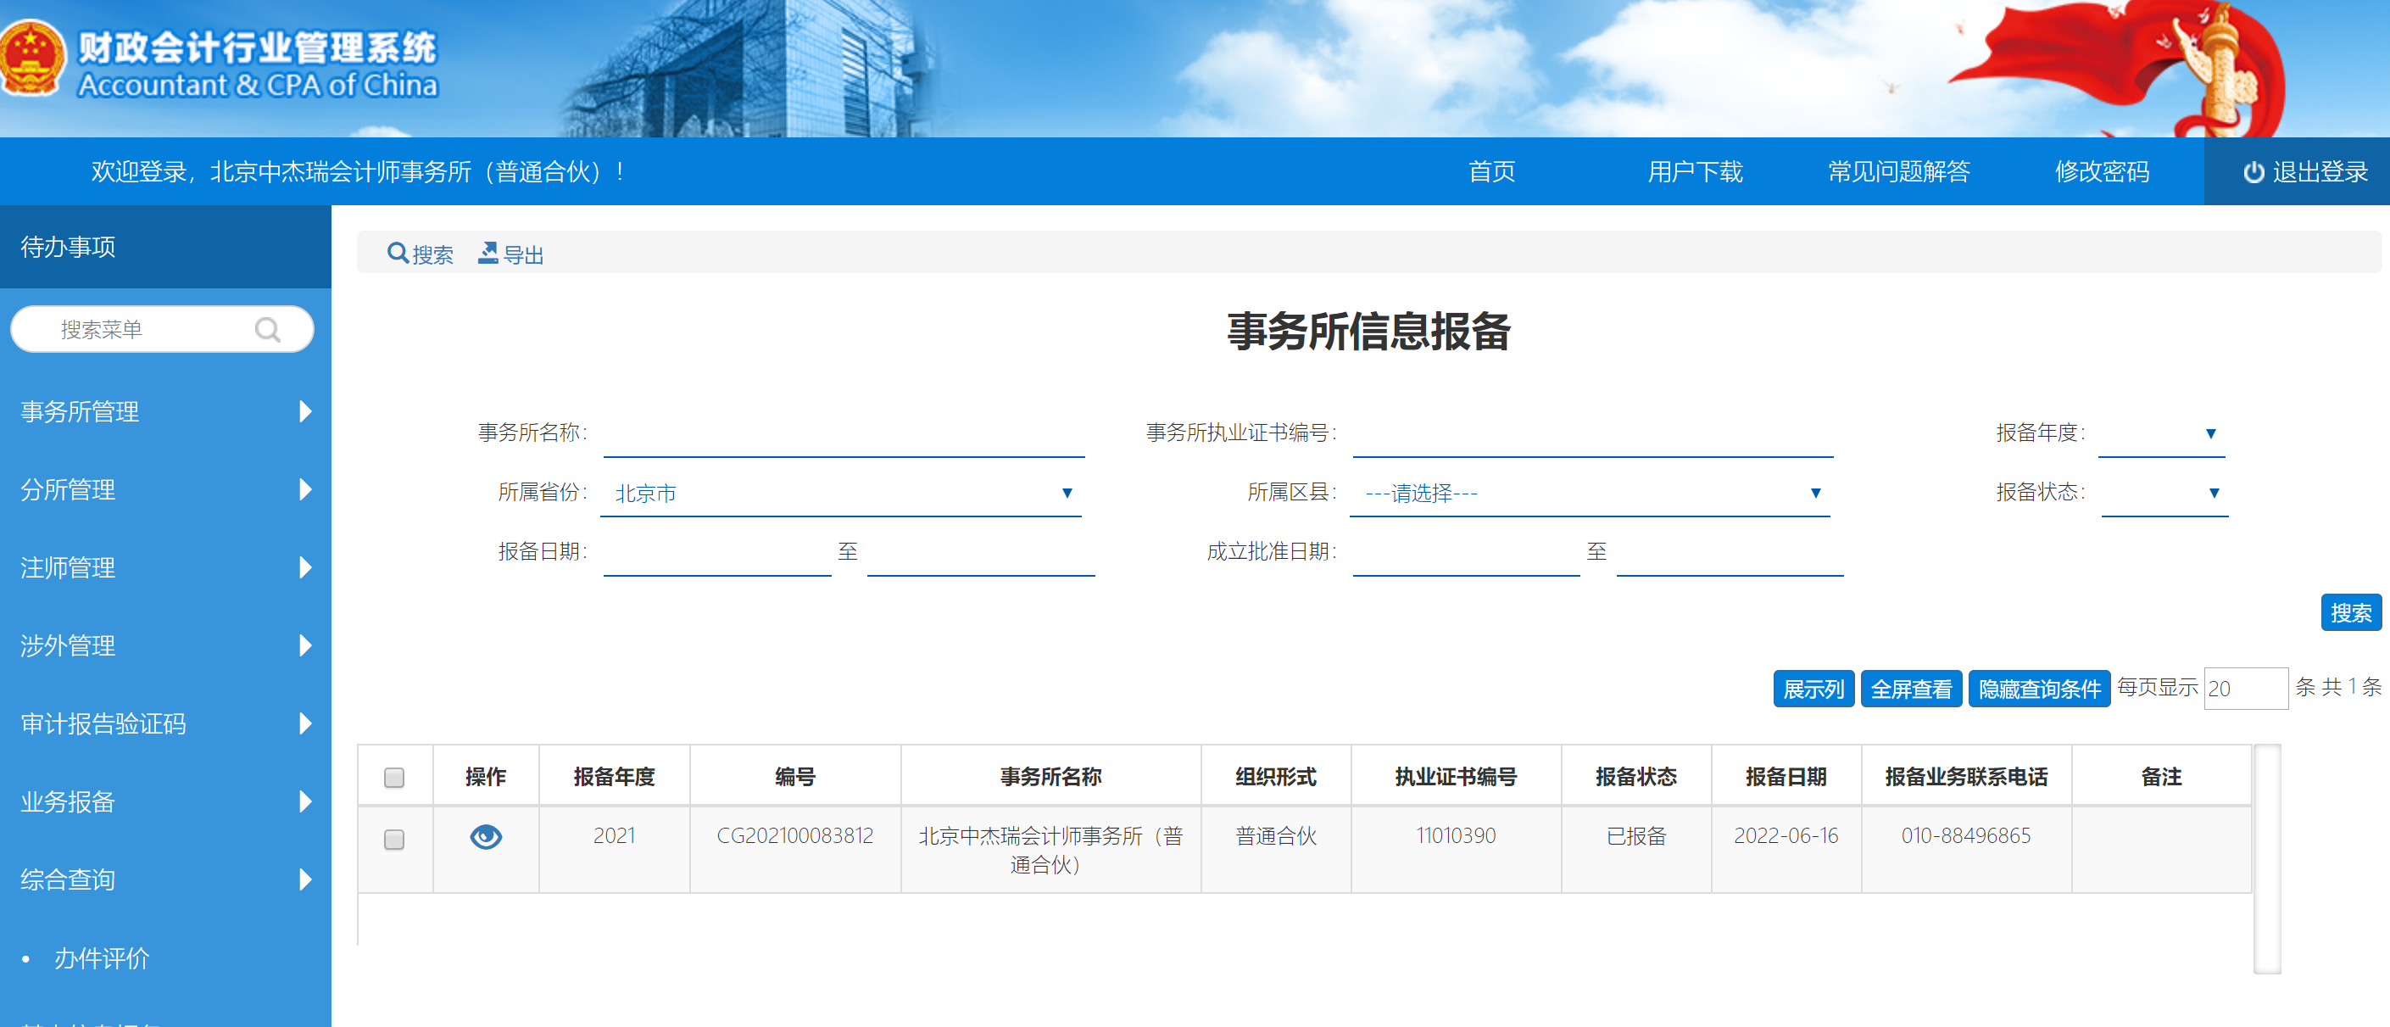The height and width of the screenshot is (1027, 2390).
Task: Click the table vertical scrollbar
Action: pyautogui.click(x=2266, y=858)
